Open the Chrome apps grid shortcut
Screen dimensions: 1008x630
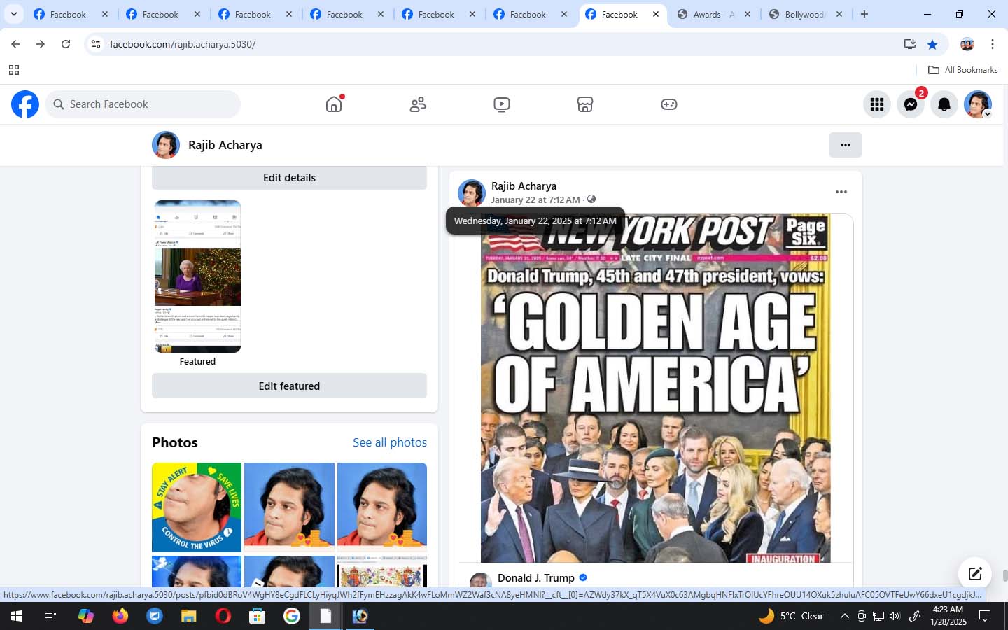coord(13,70)
